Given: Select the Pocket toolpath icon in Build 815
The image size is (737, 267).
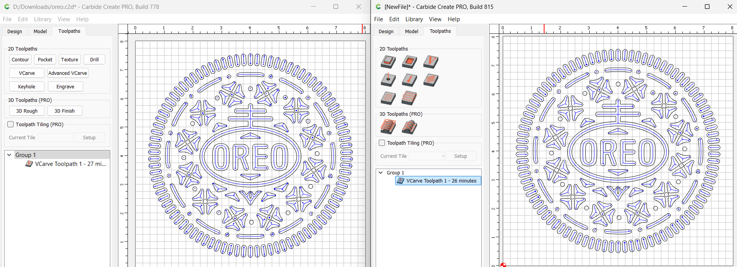Looking at the screenshot, I should [409, 62].
